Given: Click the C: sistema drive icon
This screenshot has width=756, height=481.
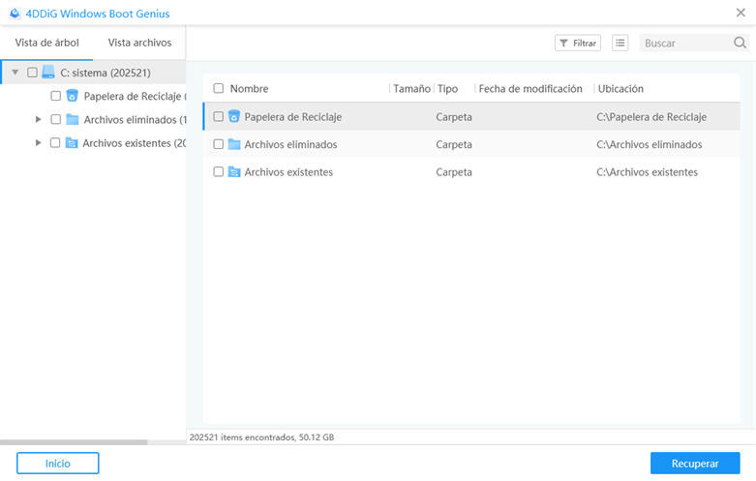Looking at the screenshot, I should tap(48, 73).
